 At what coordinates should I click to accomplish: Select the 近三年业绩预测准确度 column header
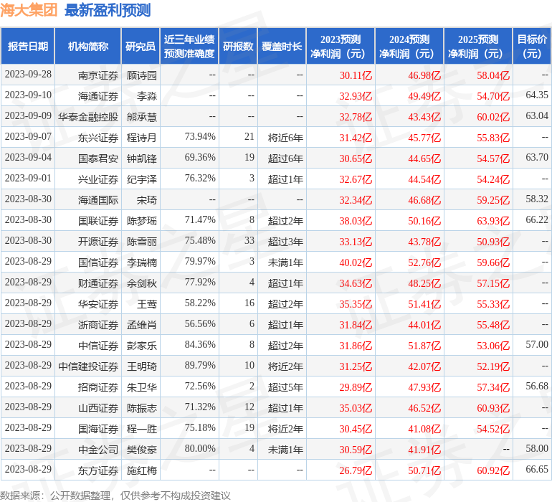pyautogui.click(x=189, y=46)
